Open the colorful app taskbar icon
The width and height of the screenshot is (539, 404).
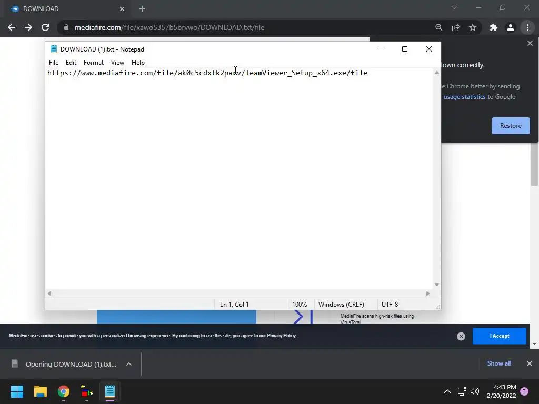(87, 391)
